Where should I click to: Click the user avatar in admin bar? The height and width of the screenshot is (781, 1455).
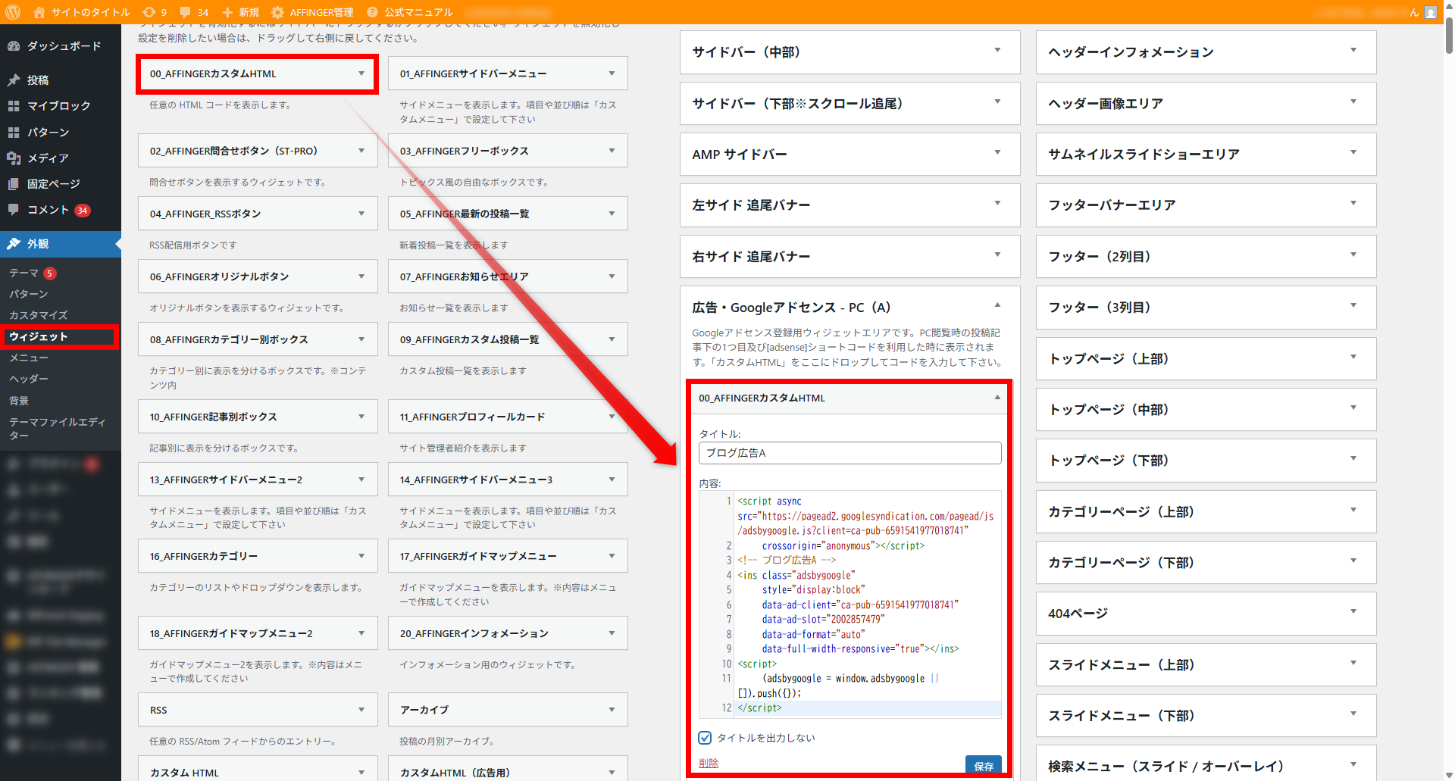[1431, 12]
